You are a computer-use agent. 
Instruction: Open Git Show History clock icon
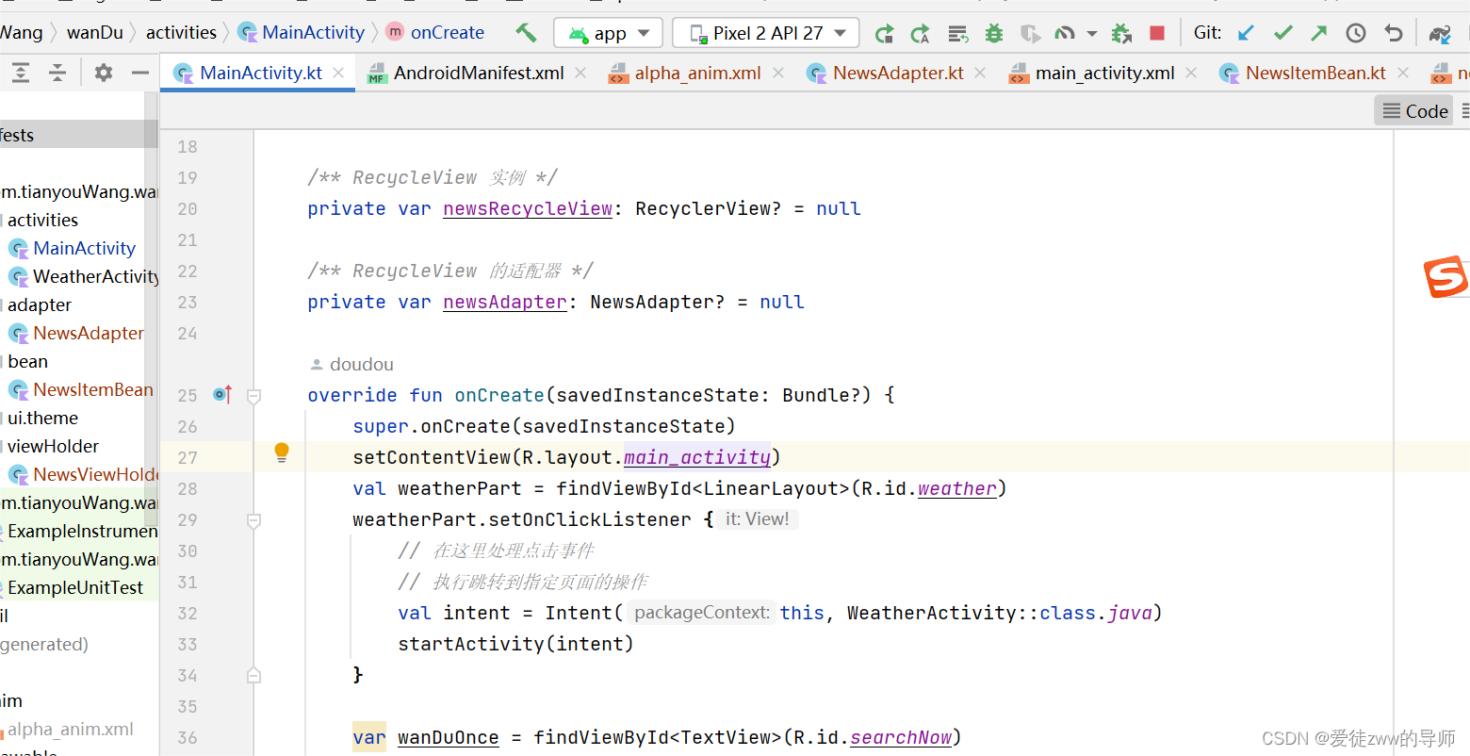click(x=1356, y=34)
